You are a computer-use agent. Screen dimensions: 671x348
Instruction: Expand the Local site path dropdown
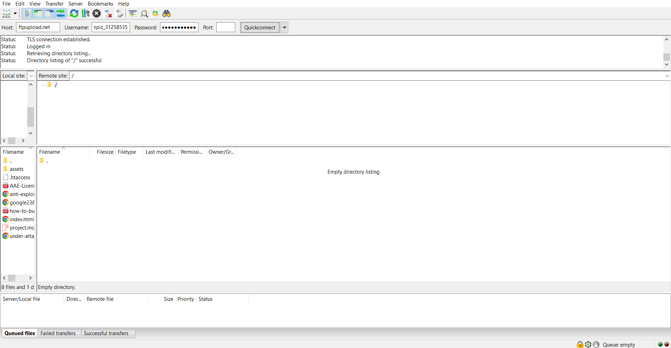31,76
